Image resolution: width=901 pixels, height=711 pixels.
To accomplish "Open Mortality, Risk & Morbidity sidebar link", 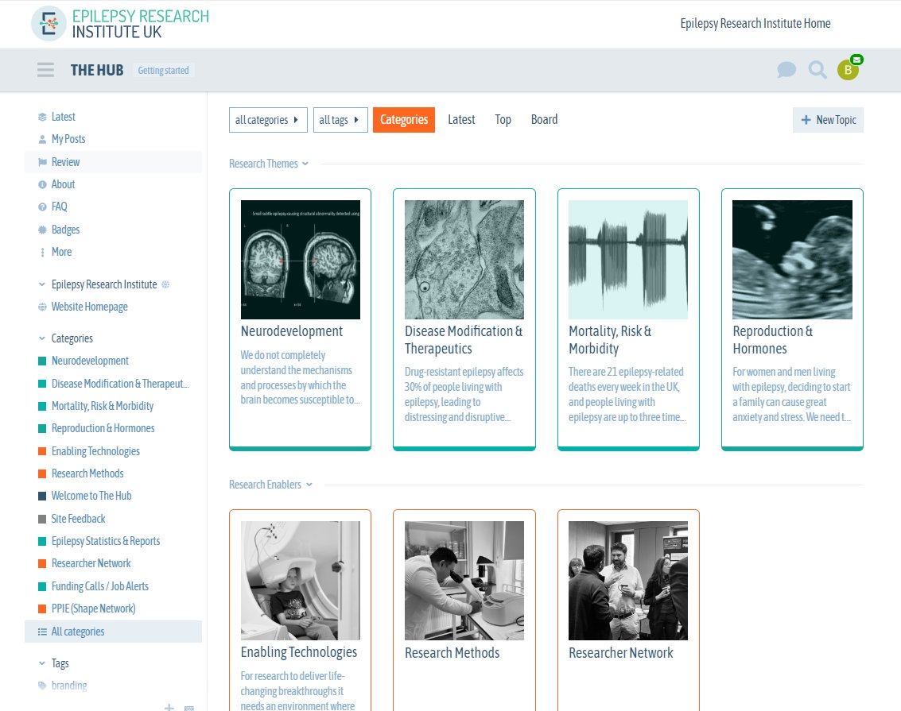I will pyautogui.click(x=103, y=406).
